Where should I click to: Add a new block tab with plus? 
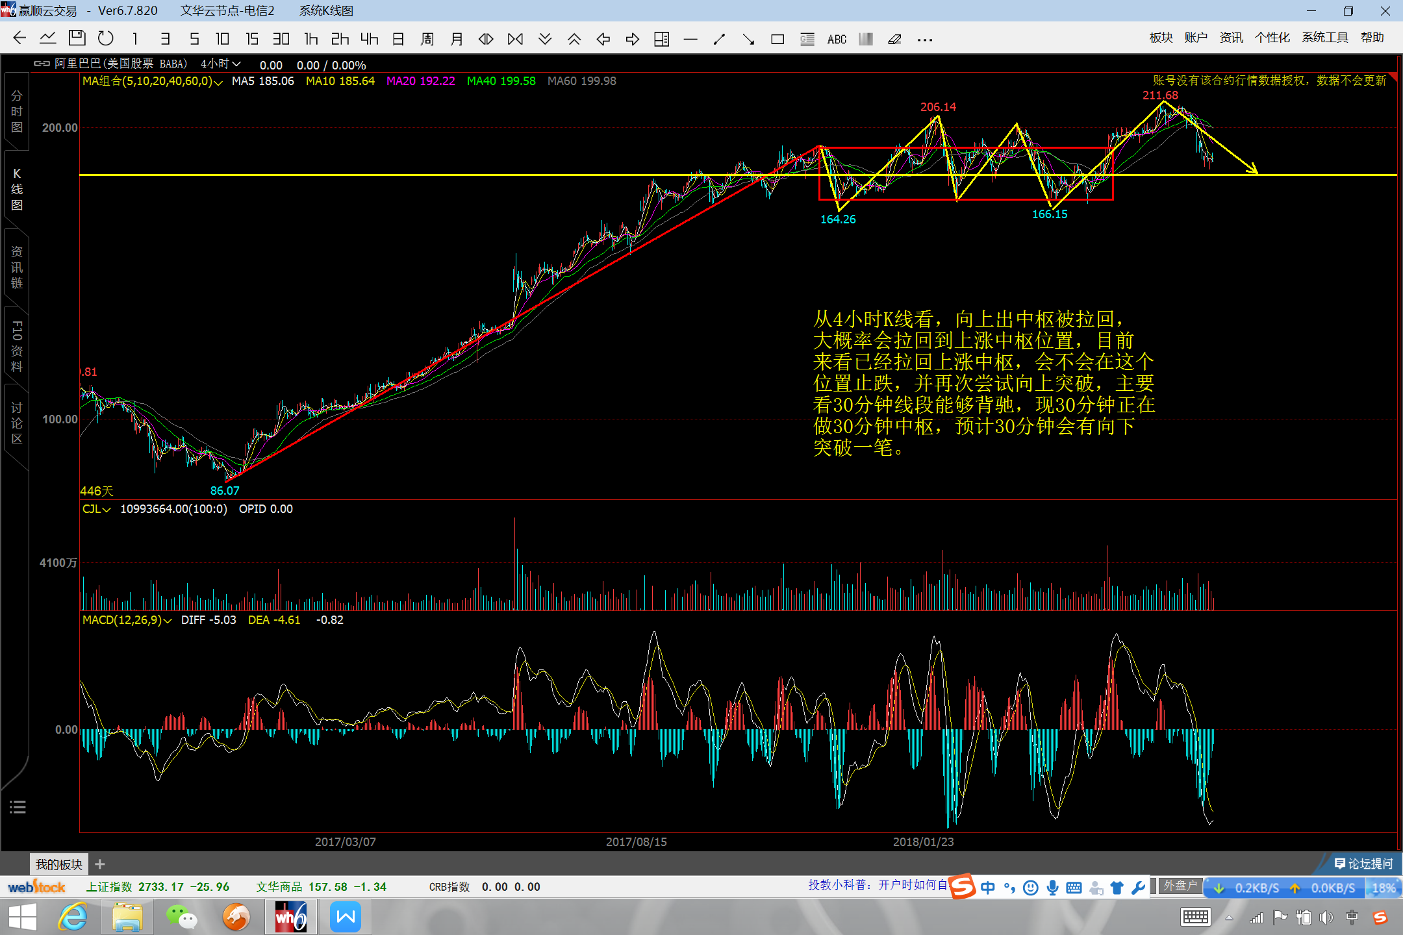99,864
